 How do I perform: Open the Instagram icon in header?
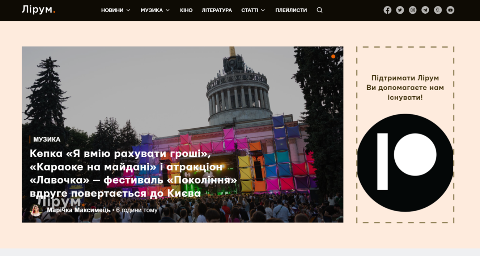413,10
